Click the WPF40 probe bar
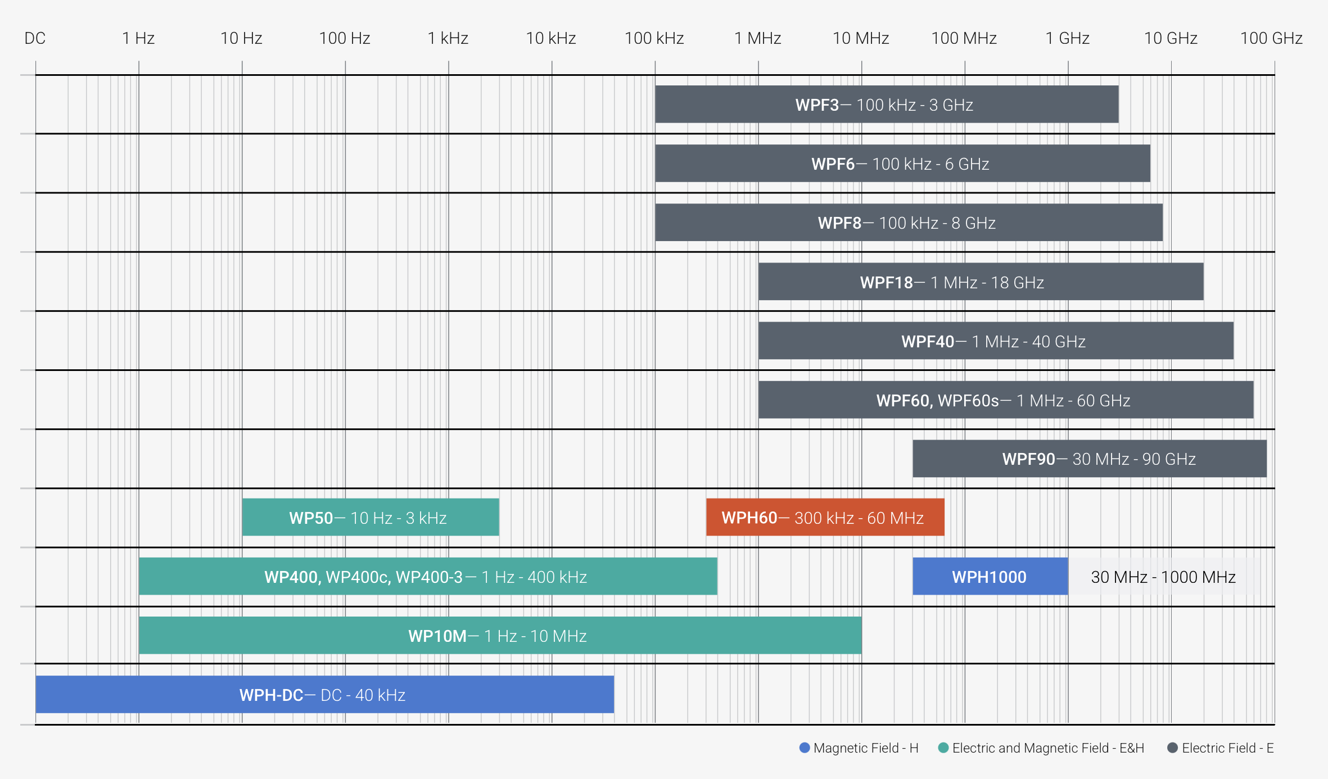 tap(995, 341)
